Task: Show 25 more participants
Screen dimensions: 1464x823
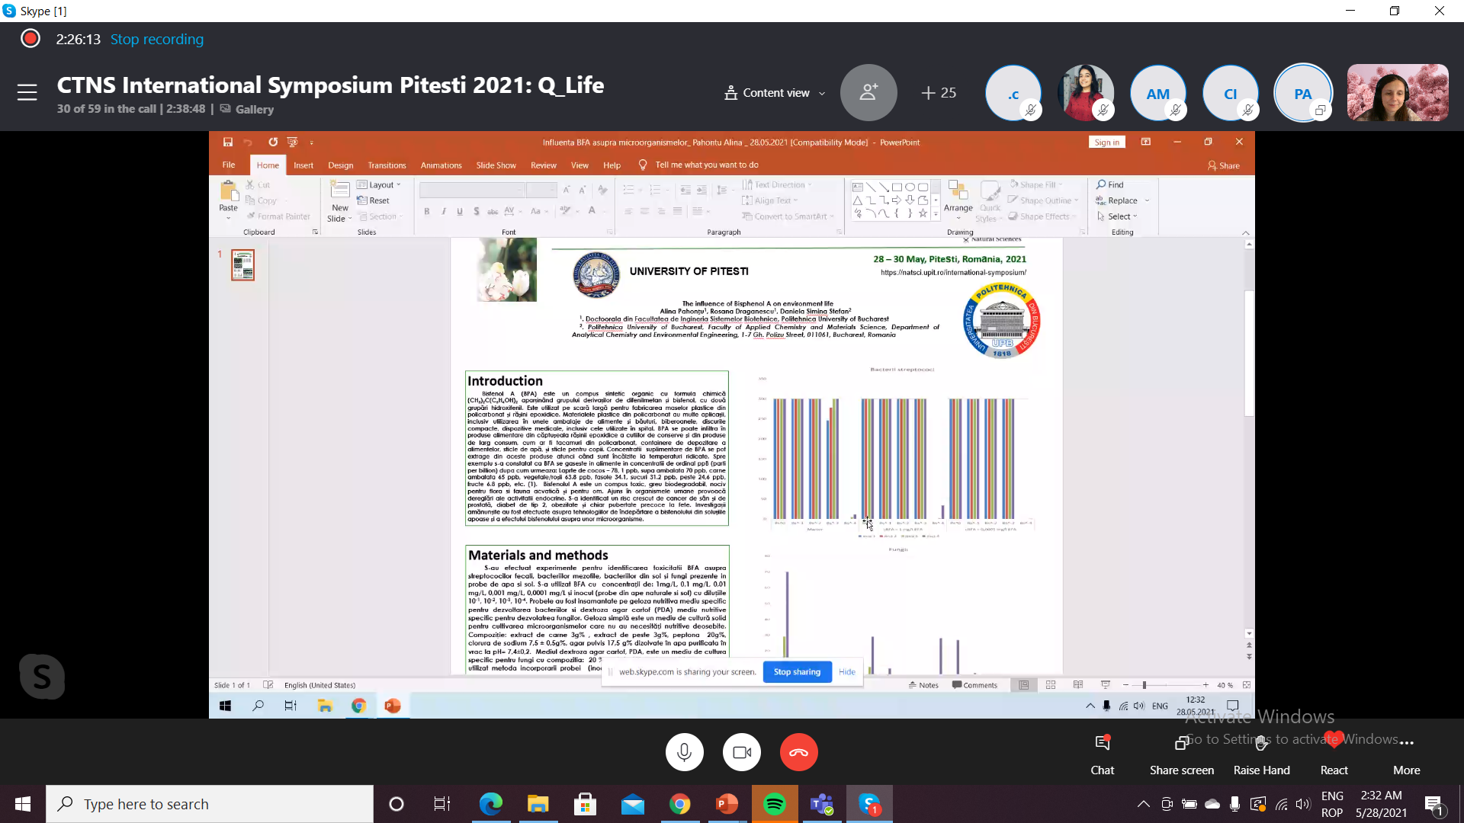Action: (x=938, y=92)
